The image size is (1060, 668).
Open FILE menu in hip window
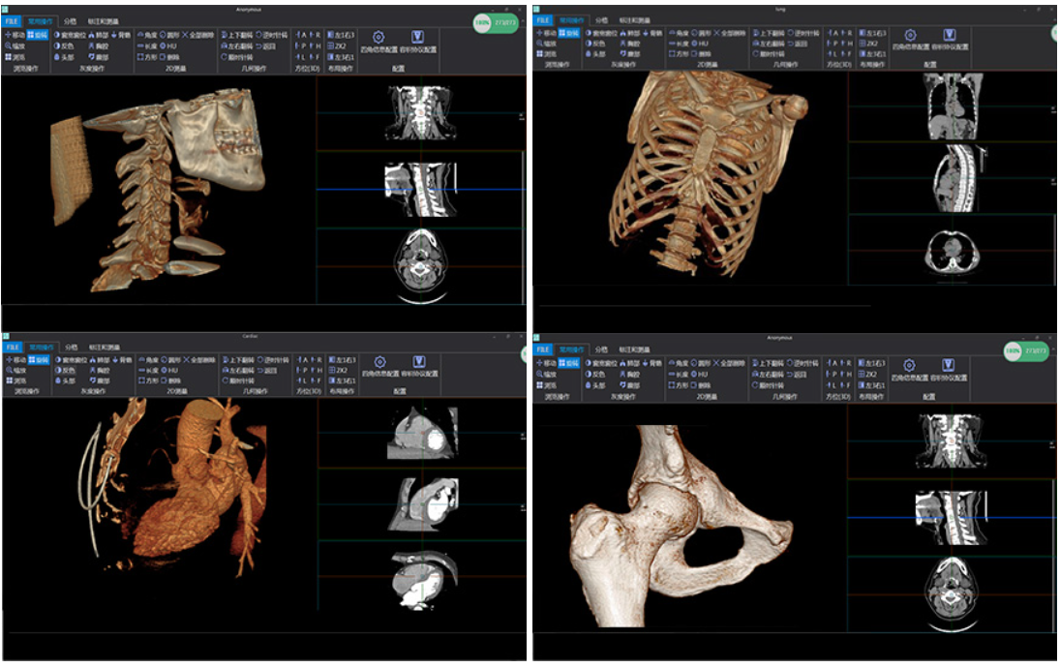(x=543, y=349)
